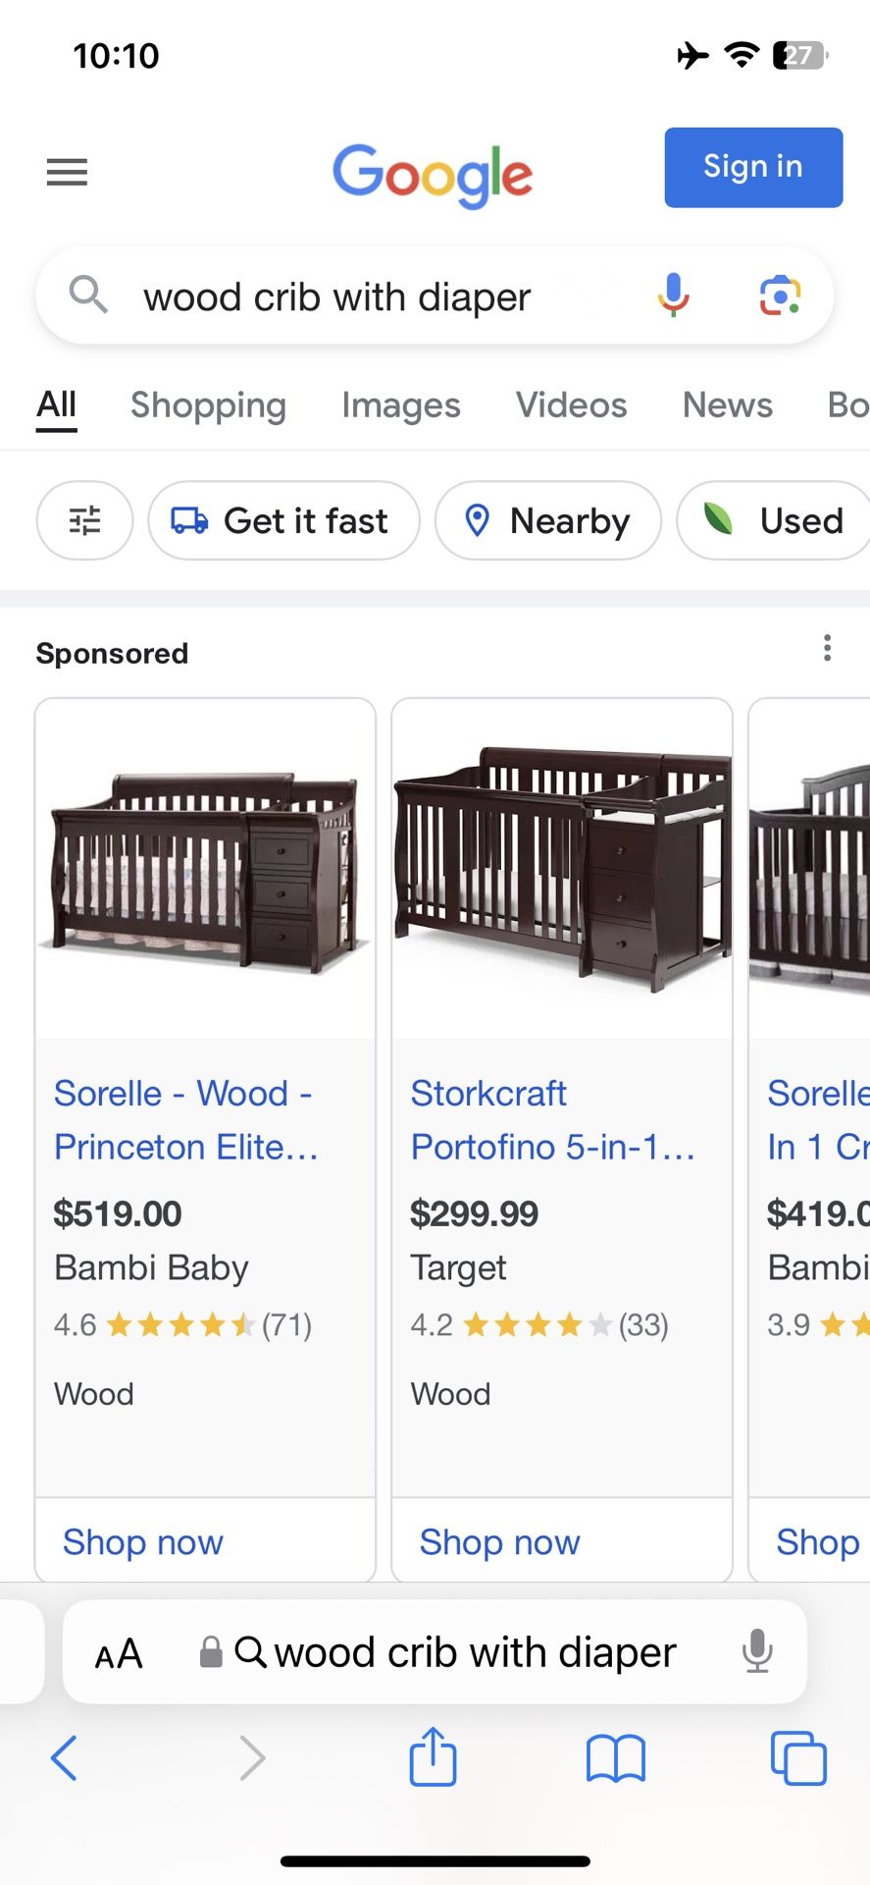Tap the Sorelle Princeton Elite crib image
The image size is (870, 1885).
205,871
